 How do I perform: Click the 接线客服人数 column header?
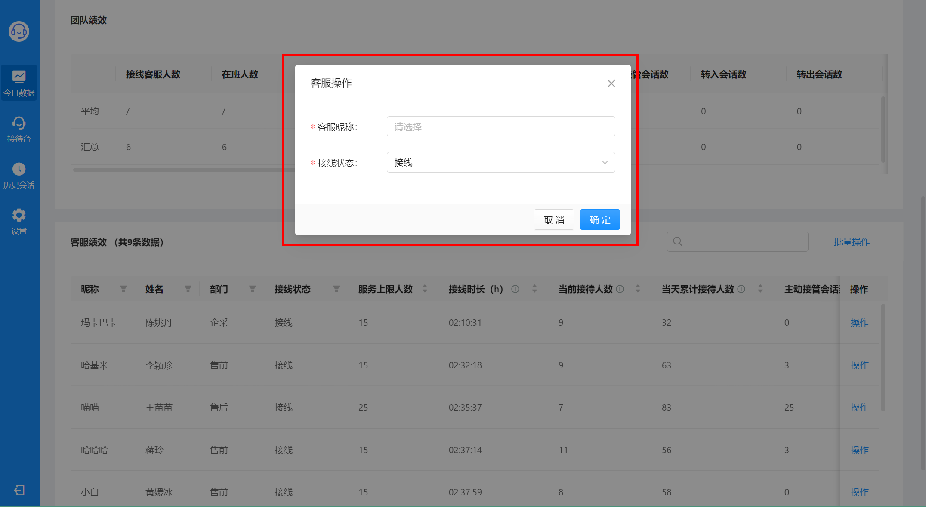pyautogui.click(x=153, y=74)
